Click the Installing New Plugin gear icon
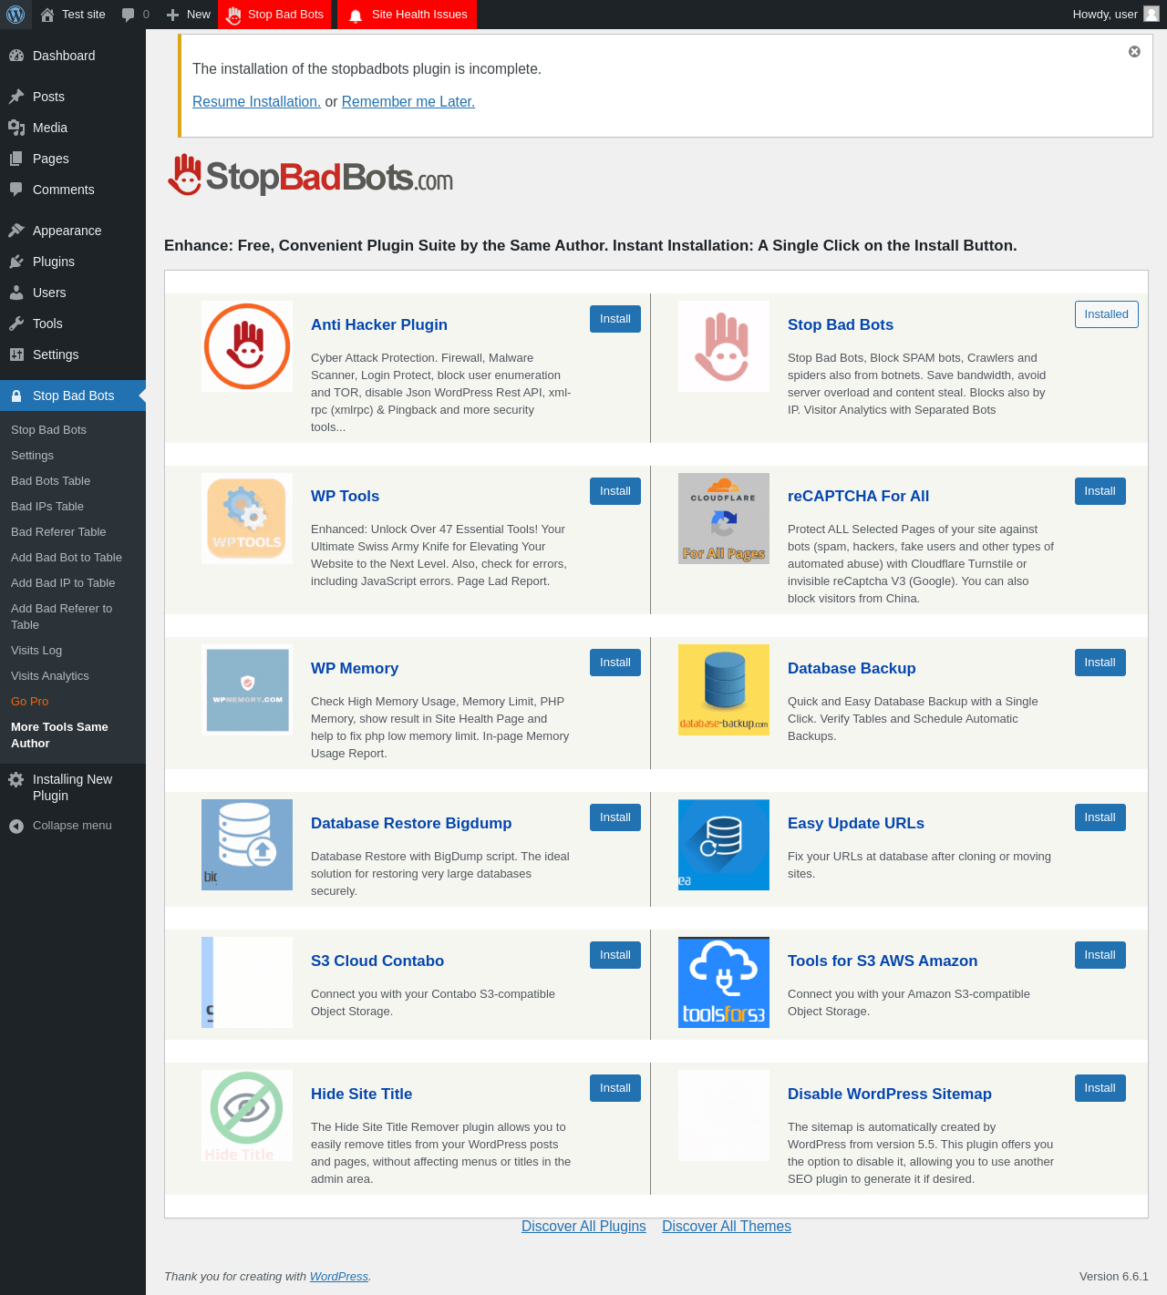The image size is (1167, 1295). click(x=16, y=779)
